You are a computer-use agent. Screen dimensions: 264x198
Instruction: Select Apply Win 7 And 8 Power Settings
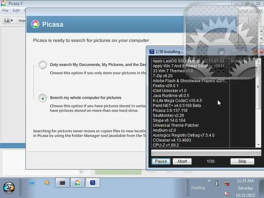(190, 66)
